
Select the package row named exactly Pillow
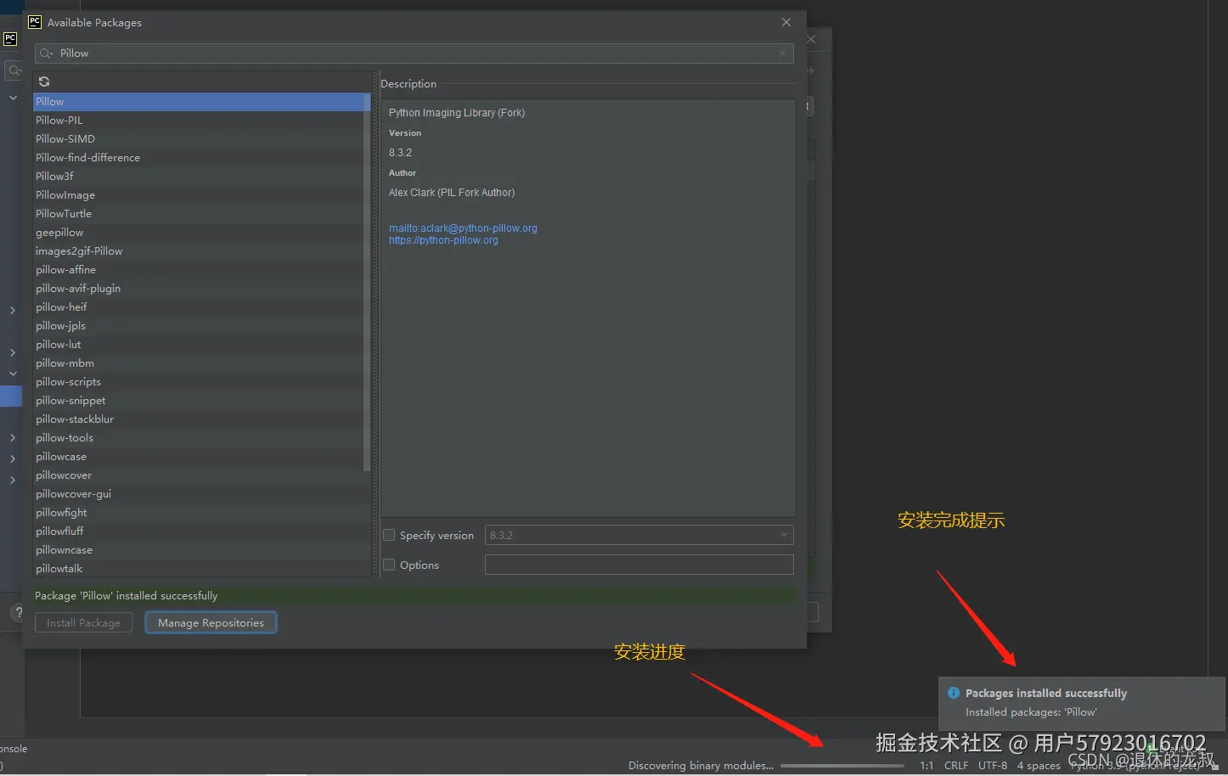click(199, 102)
